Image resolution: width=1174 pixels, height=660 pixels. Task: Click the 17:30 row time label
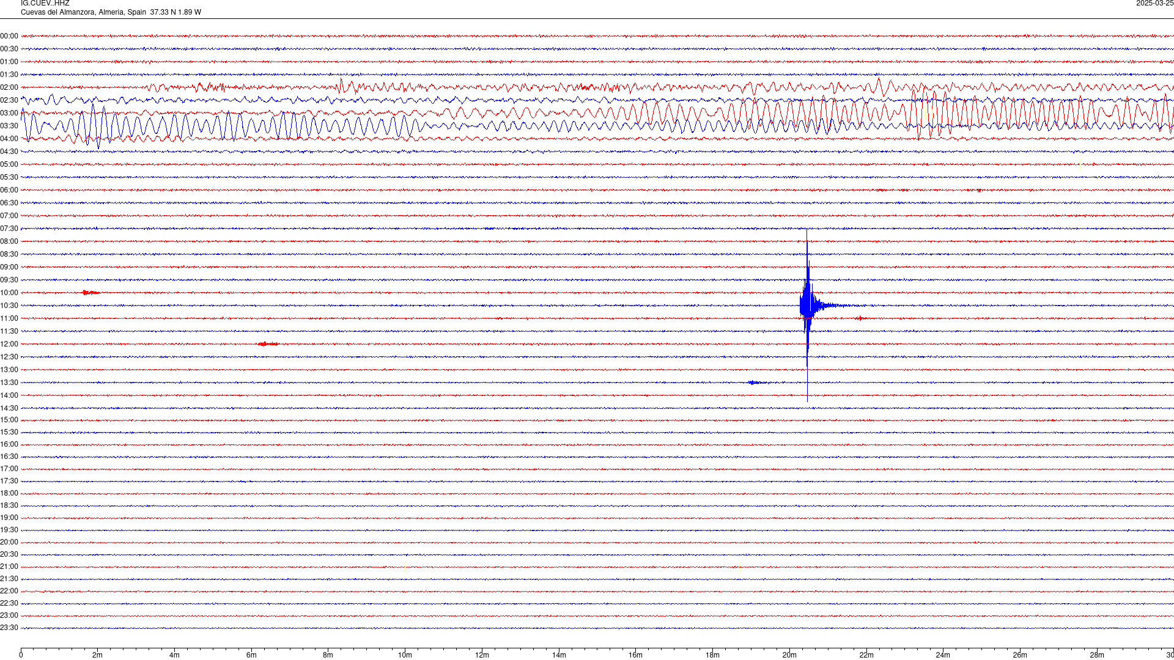pyautogui.click(x=9, y=481)
